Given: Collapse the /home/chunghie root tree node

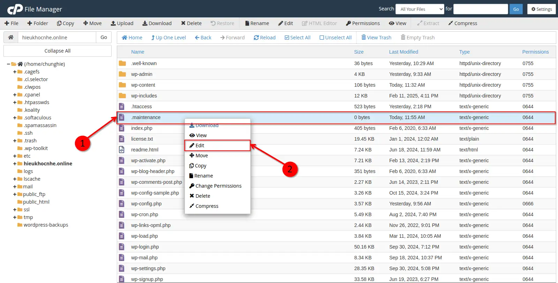Looking at the screenshot, I should pyautogui.click(x=8, y=64).
